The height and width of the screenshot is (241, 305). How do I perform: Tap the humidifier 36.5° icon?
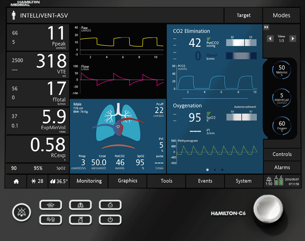(x=59, y=181)
